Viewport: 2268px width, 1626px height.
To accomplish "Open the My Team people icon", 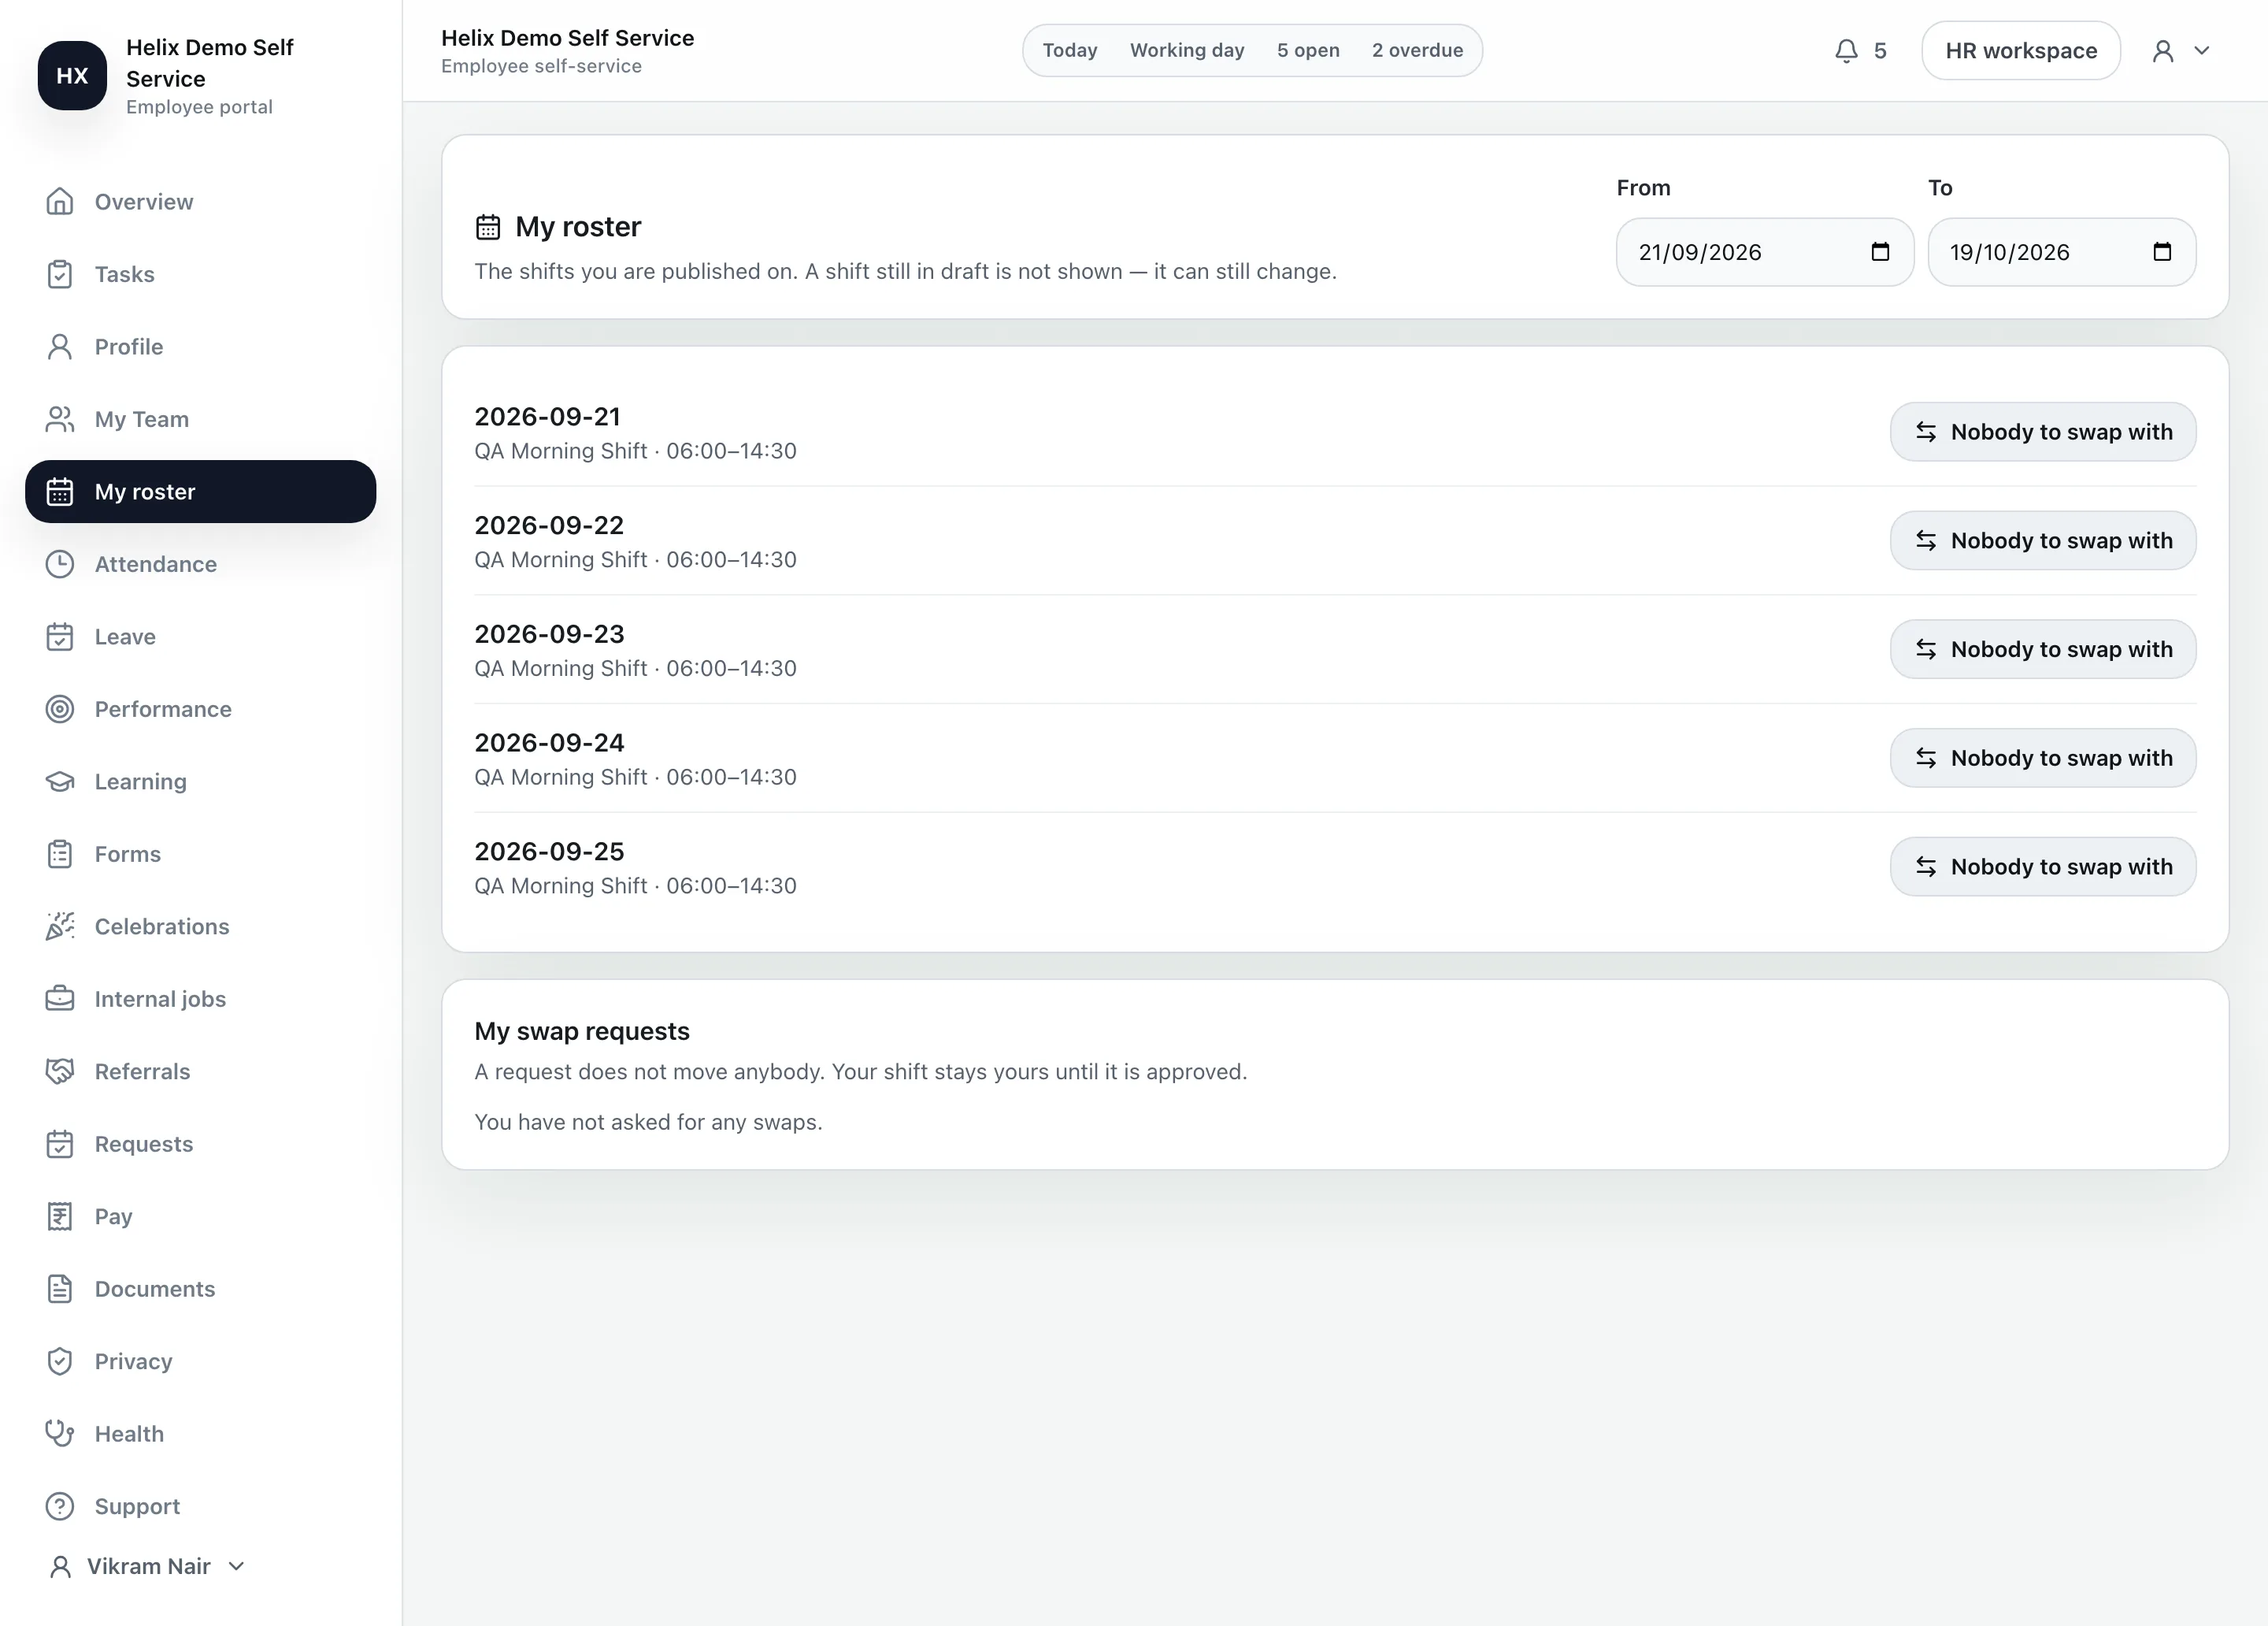I will click(x=60, y=419).
